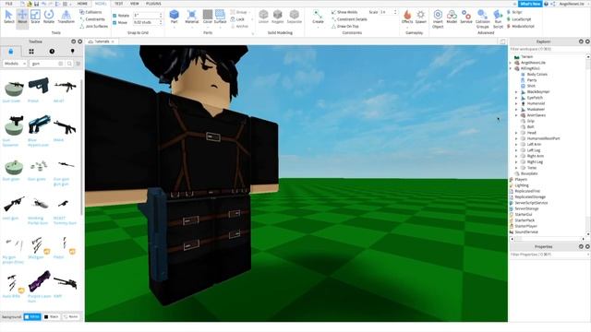Activate the Scale tool
The image size is (591, 332).
tap(35, 17)
